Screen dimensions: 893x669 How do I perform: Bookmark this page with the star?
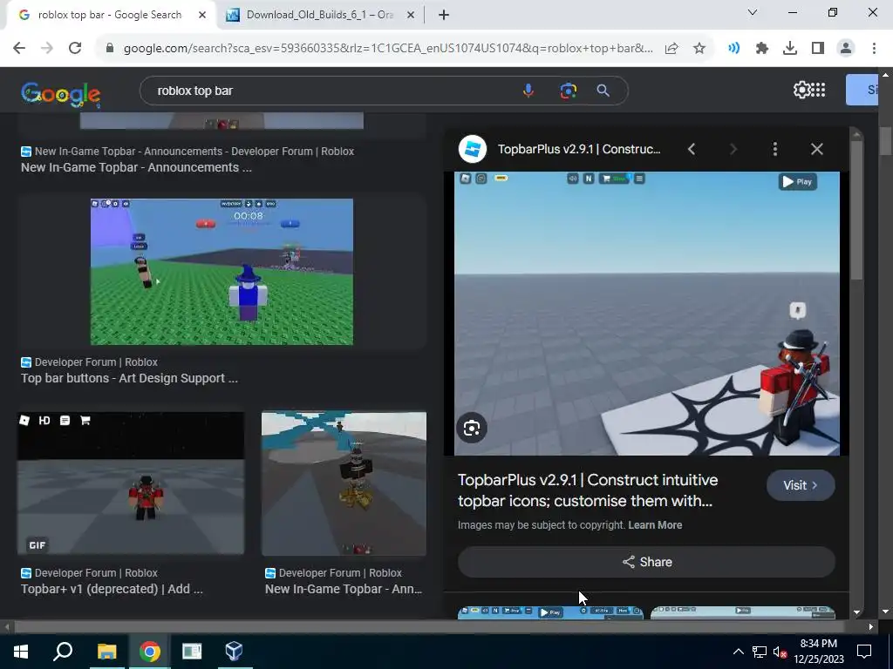[x=699, y=49]
